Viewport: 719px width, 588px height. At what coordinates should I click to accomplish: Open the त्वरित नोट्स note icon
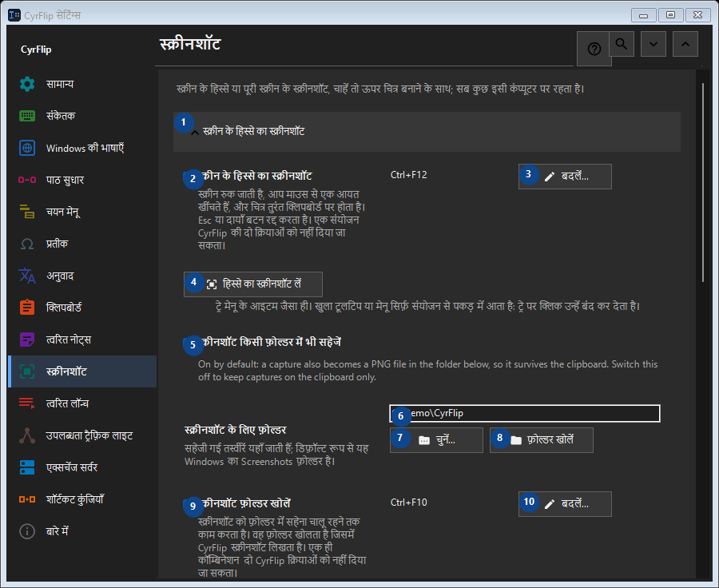click(x=27, y=340)
